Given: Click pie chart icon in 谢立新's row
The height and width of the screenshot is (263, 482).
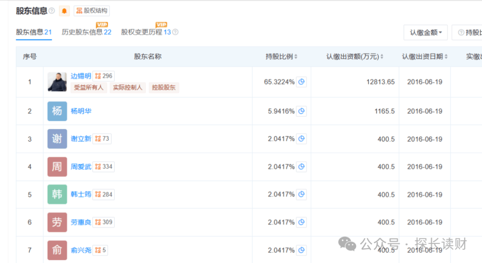Looking at the screenshot, I should [301, 139].
